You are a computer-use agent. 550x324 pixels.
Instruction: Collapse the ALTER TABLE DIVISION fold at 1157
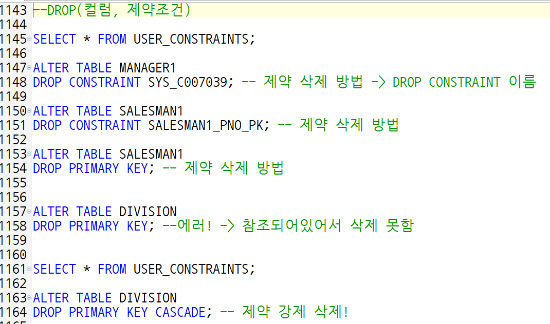pyautogui.click(x=29, y=211)
